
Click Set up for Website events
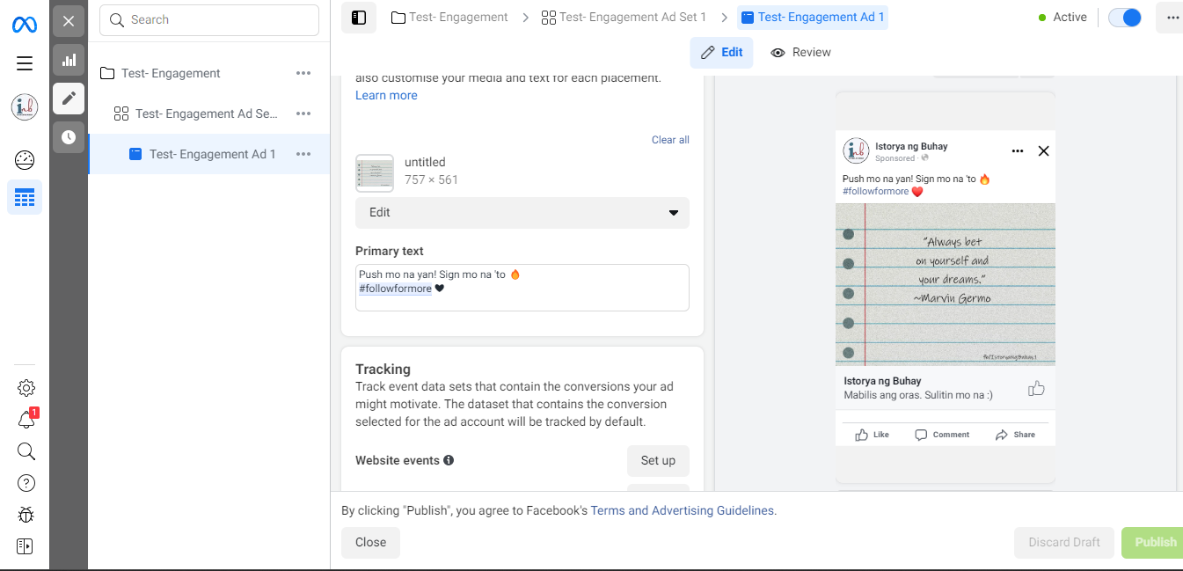coord(658,460)
